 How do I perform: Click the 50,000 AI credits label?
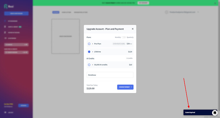coord(101,65)
